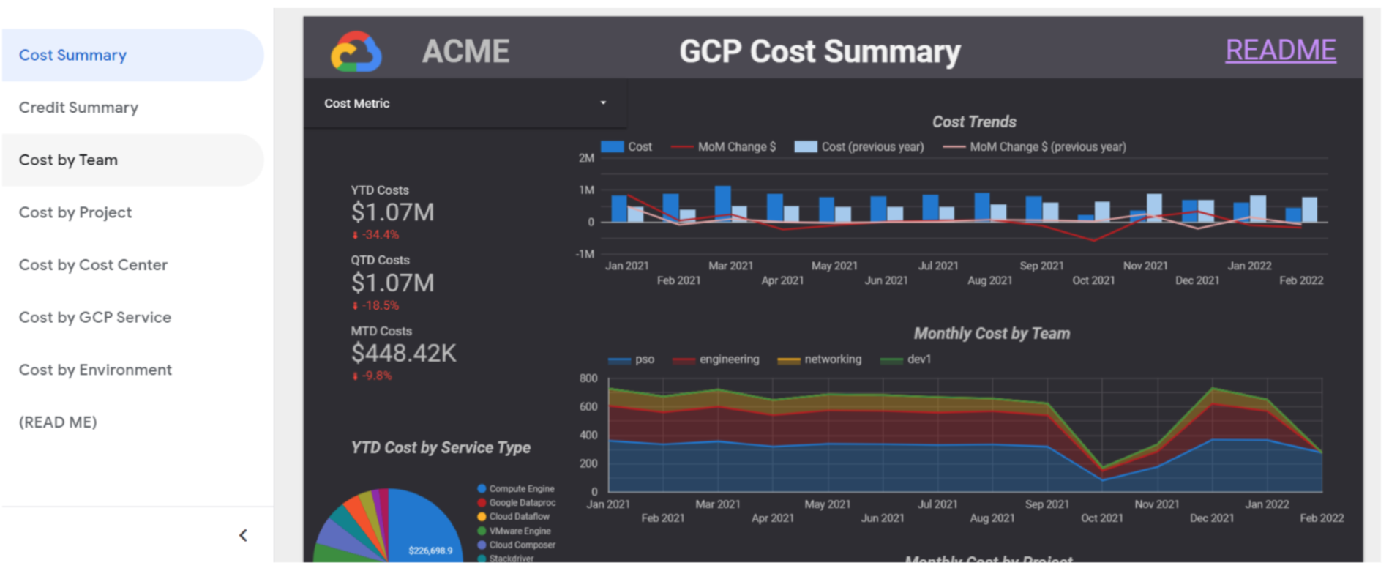Click the -18.5% QTD change indicator

pos(375,306)
